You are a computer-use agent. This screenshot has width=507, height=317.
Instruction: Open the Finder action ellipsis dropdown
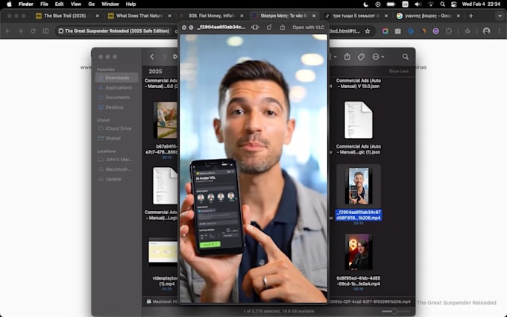[x=378, y=57]
